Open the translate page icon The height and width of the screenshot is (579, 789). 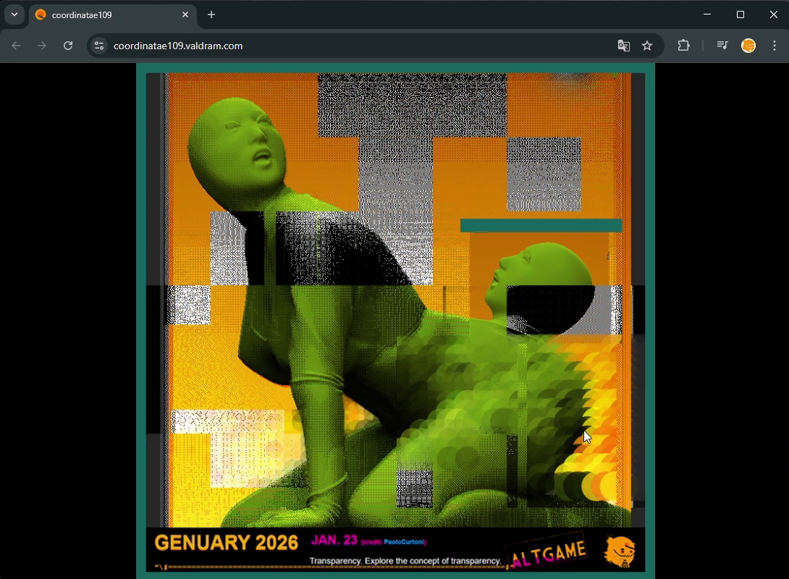pos(623,46)
